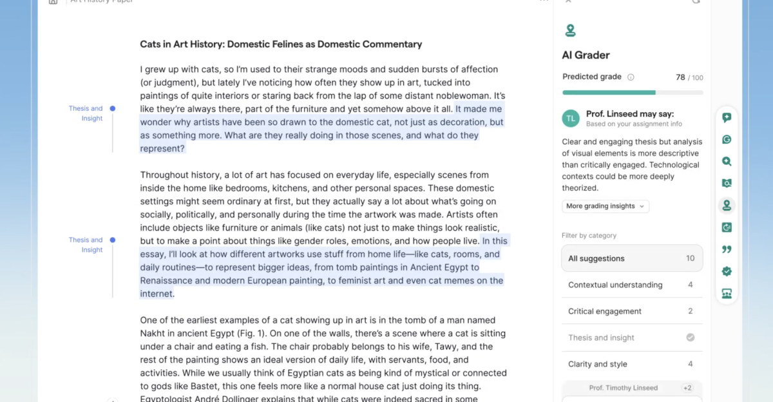This screenshot has height=402, width=773.
Task: Expand More grading insights
Action: [x=604, y=206]
